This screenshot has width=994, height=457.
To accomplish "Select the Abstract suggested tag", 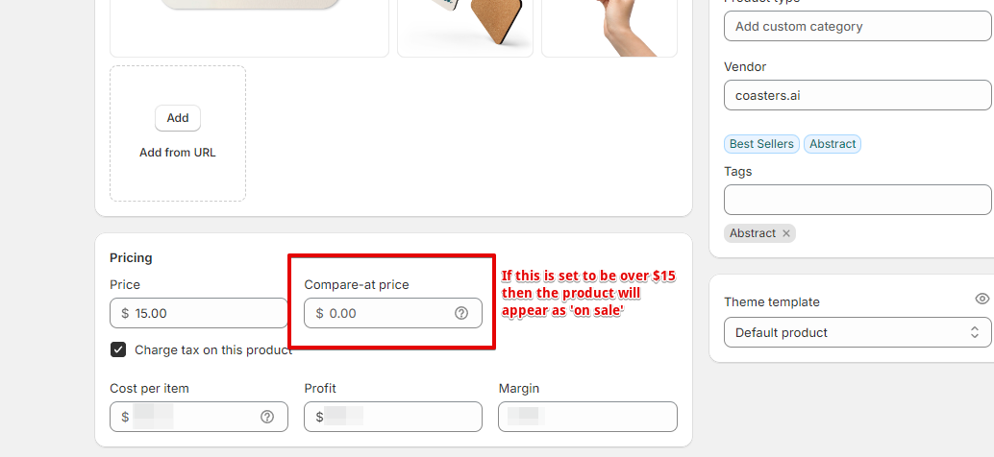I will (x=832, y=144).
